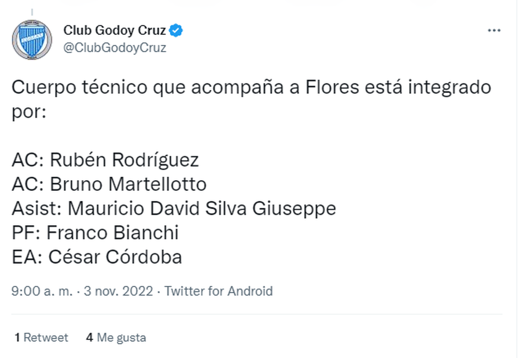Open the Twitter for Android source link
The height and width of the screenshot is (358, 519).
click(218, 291)
